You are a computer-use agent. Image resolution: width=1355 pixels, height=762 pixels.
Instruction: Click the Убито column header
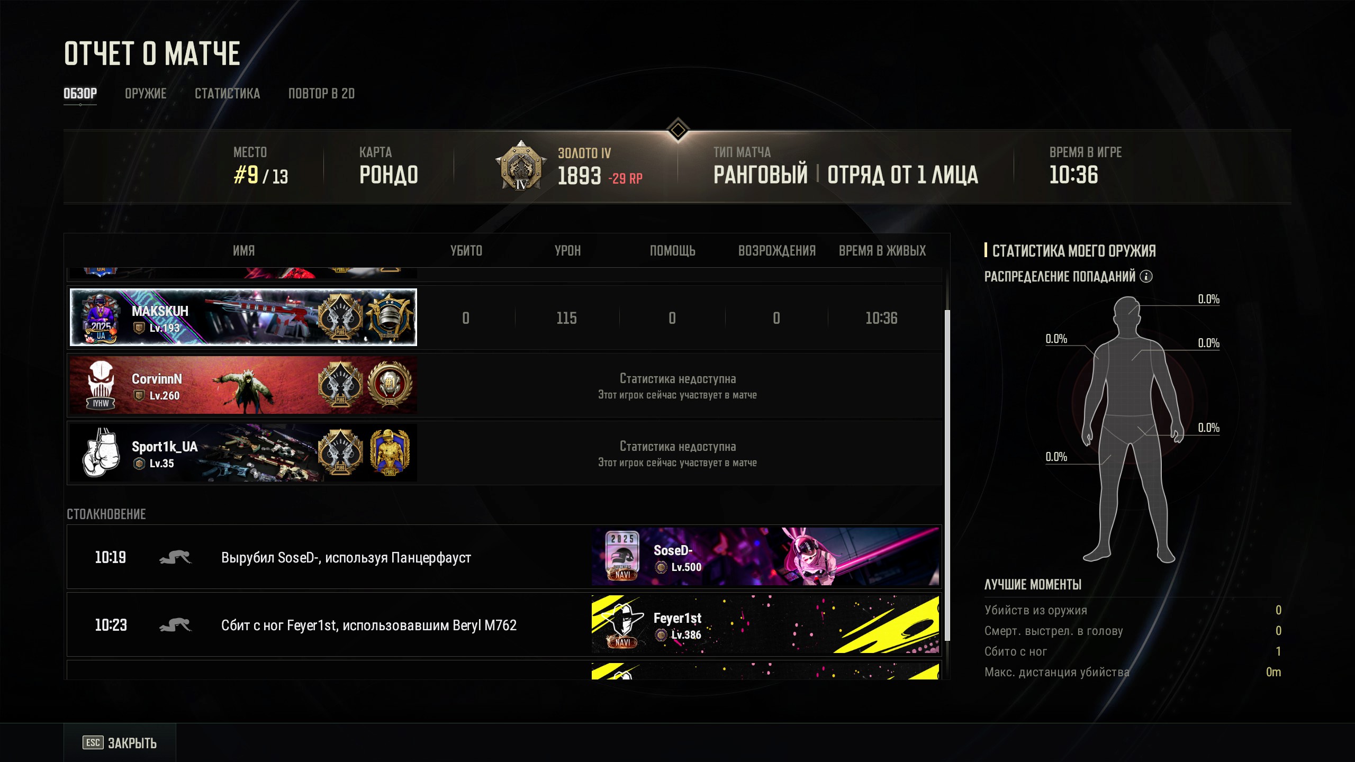[466, 251]
